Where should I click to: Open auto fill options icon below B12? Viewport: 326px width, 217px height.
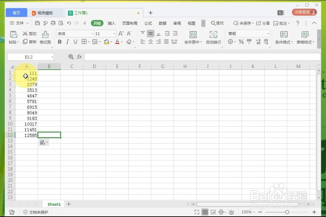point(44,143)
